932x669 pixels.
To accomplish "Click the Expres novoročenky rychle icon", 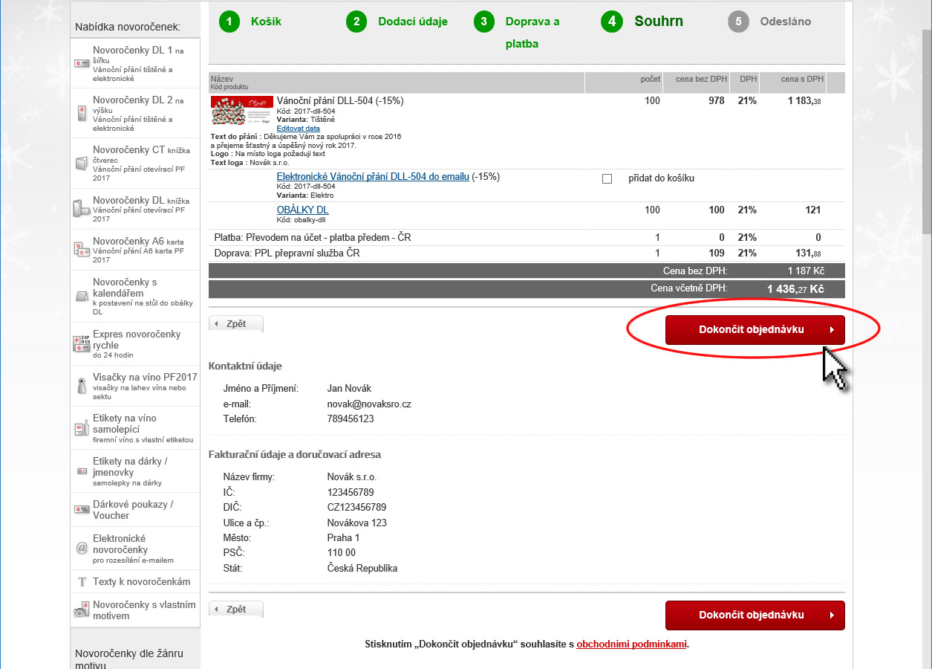I will 82,344.
